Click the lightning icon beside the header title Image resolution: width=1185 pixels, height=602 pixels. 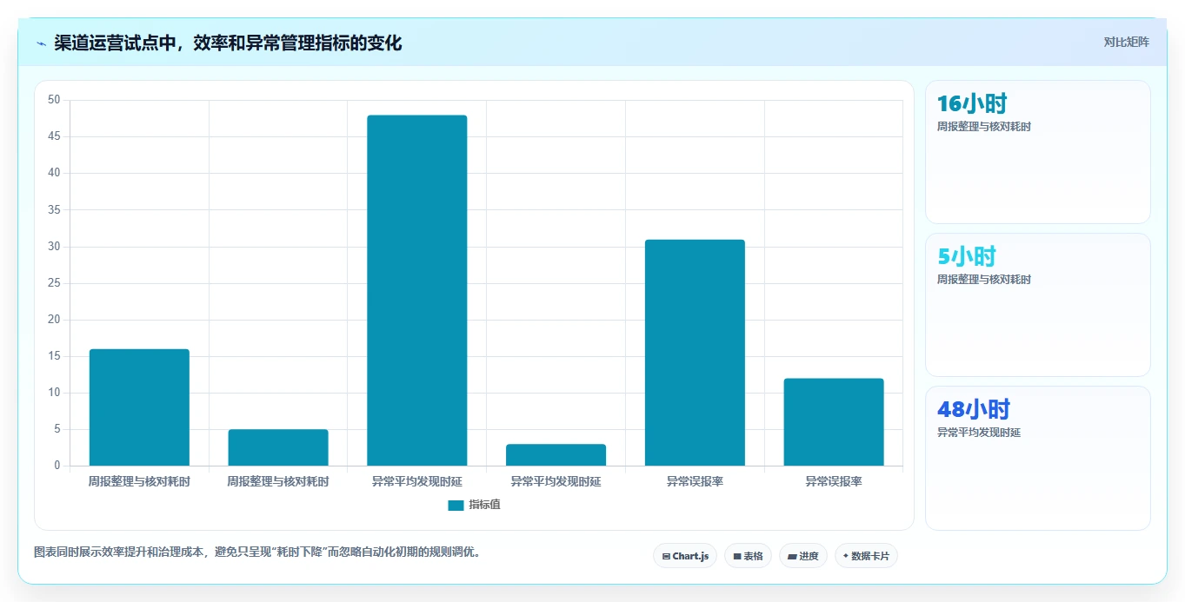click(x=41, y=43)
